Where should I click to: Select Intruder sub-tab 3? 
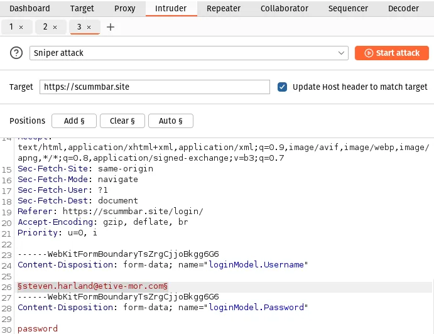(79, 26)
